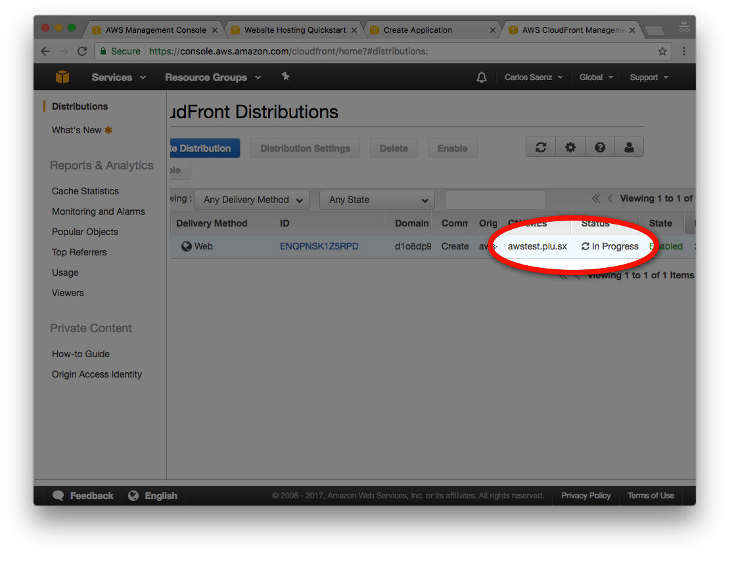Open Viewers report
The width and height of the screenshot is (736, 564).
pos(68,293)
